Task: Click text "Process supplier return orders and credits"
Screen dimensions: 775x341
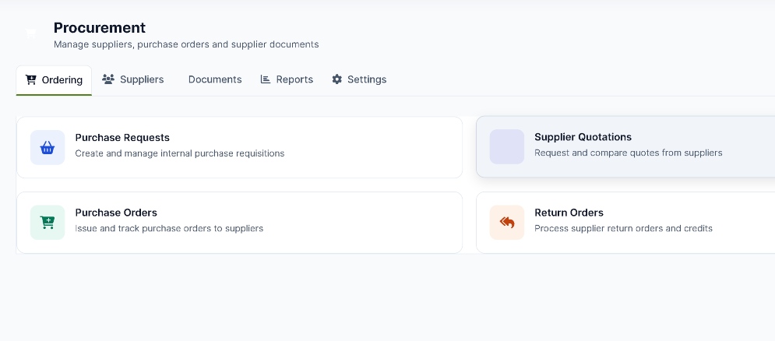Action: (x=623, y=228)
